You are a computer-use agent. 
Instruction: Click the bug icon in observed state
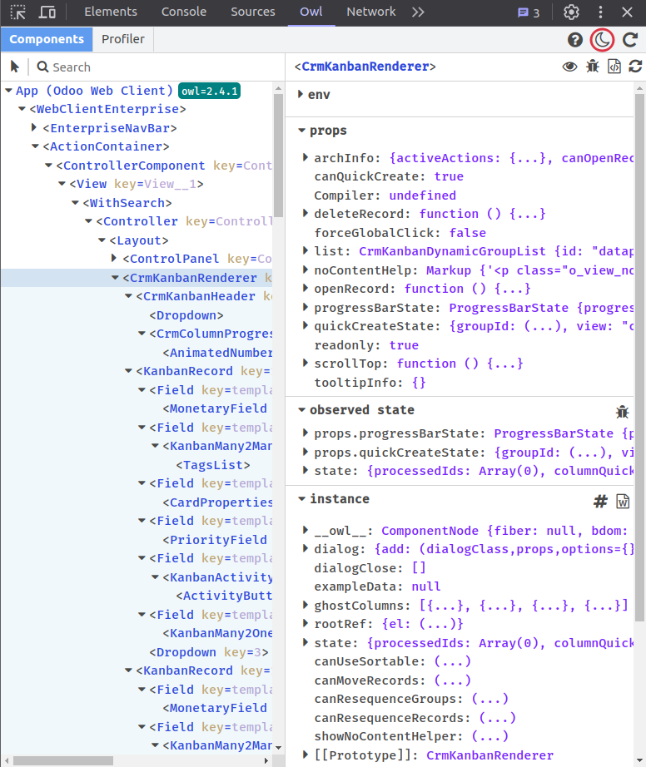[622, 411]
